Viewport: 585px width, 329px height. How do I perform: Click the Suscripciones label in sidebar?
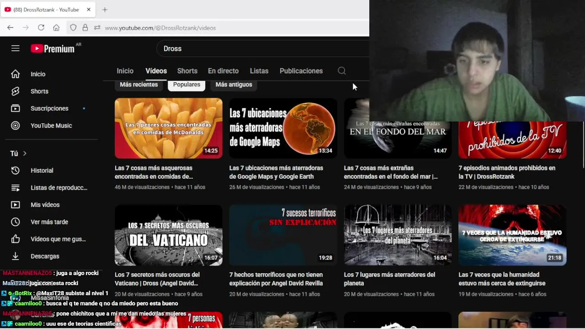tap(49, 108)
